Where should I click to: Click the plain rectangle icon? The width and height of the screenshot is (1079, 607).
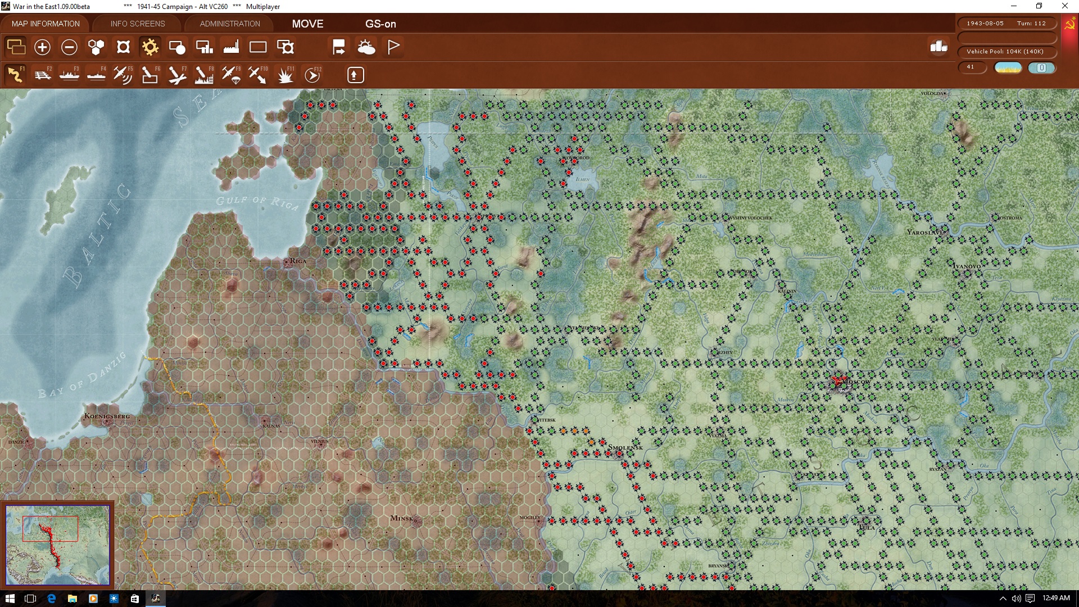258,47
